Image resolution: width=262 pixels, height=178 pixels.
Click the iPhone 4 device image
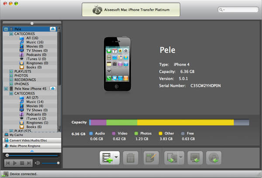click(x=117, y=64)
